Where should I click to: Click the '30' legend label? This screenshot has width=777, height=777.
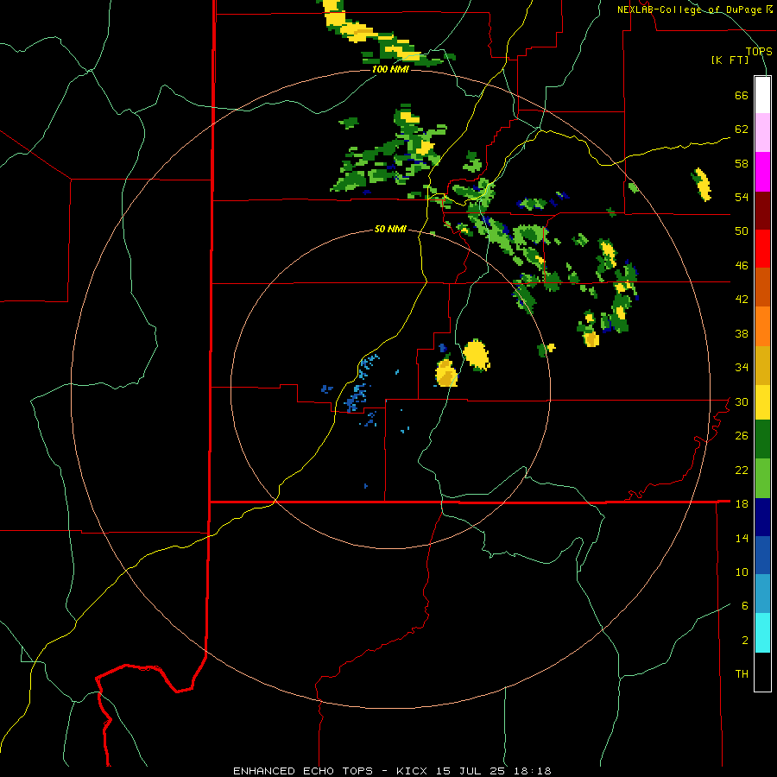pyautogui.click(x=742, y=401)
